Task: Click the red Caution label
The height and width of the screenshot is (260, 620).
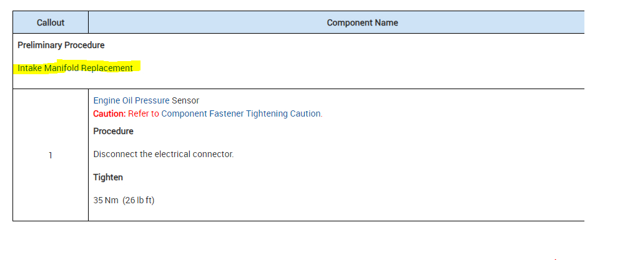Action: click(x=109, y=113)
